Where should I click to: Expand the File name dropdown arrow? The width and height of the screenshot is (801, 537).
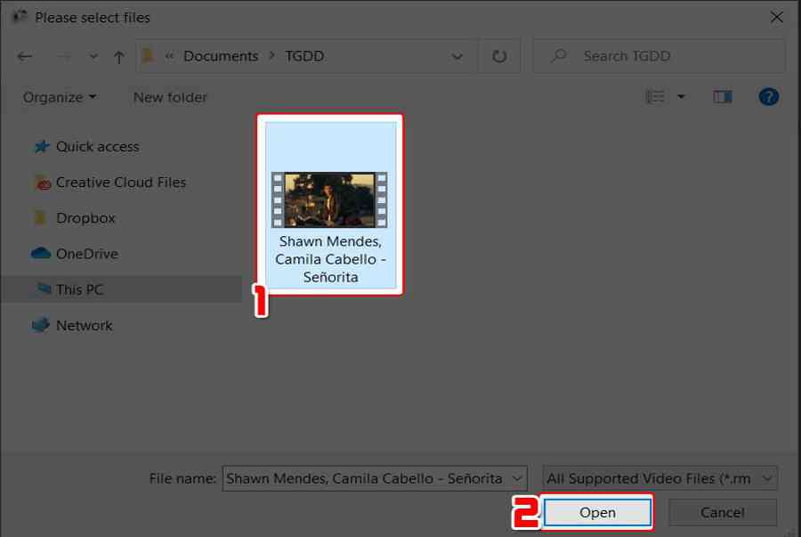[517, 479]
